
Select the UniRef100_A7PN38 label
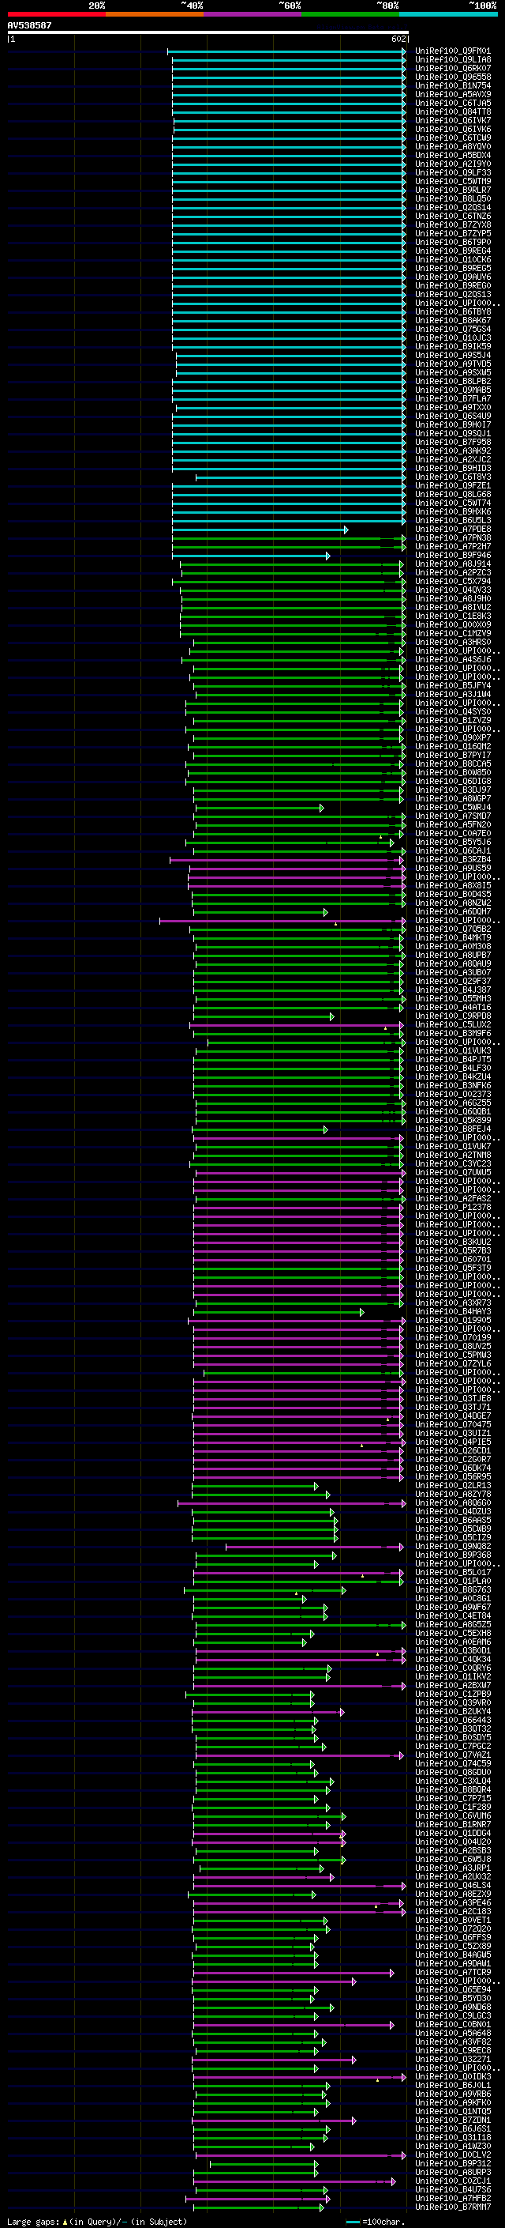click(452, 538)
